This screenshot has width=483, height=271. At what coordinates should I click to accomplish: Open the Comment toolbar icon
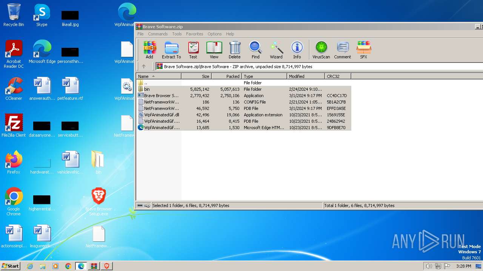tap(343, 50)
